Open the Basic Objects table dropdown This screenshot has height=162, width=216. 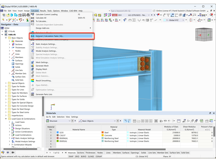(x=115, y=121)
